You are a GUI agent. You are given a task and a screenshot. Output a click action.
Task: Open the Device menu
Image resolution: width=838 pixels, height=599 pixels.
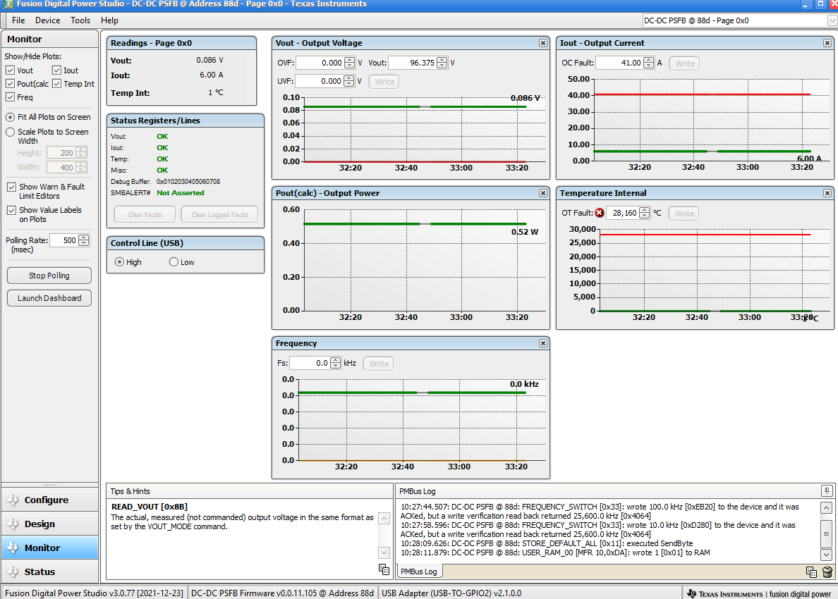[x=47, y=20]
